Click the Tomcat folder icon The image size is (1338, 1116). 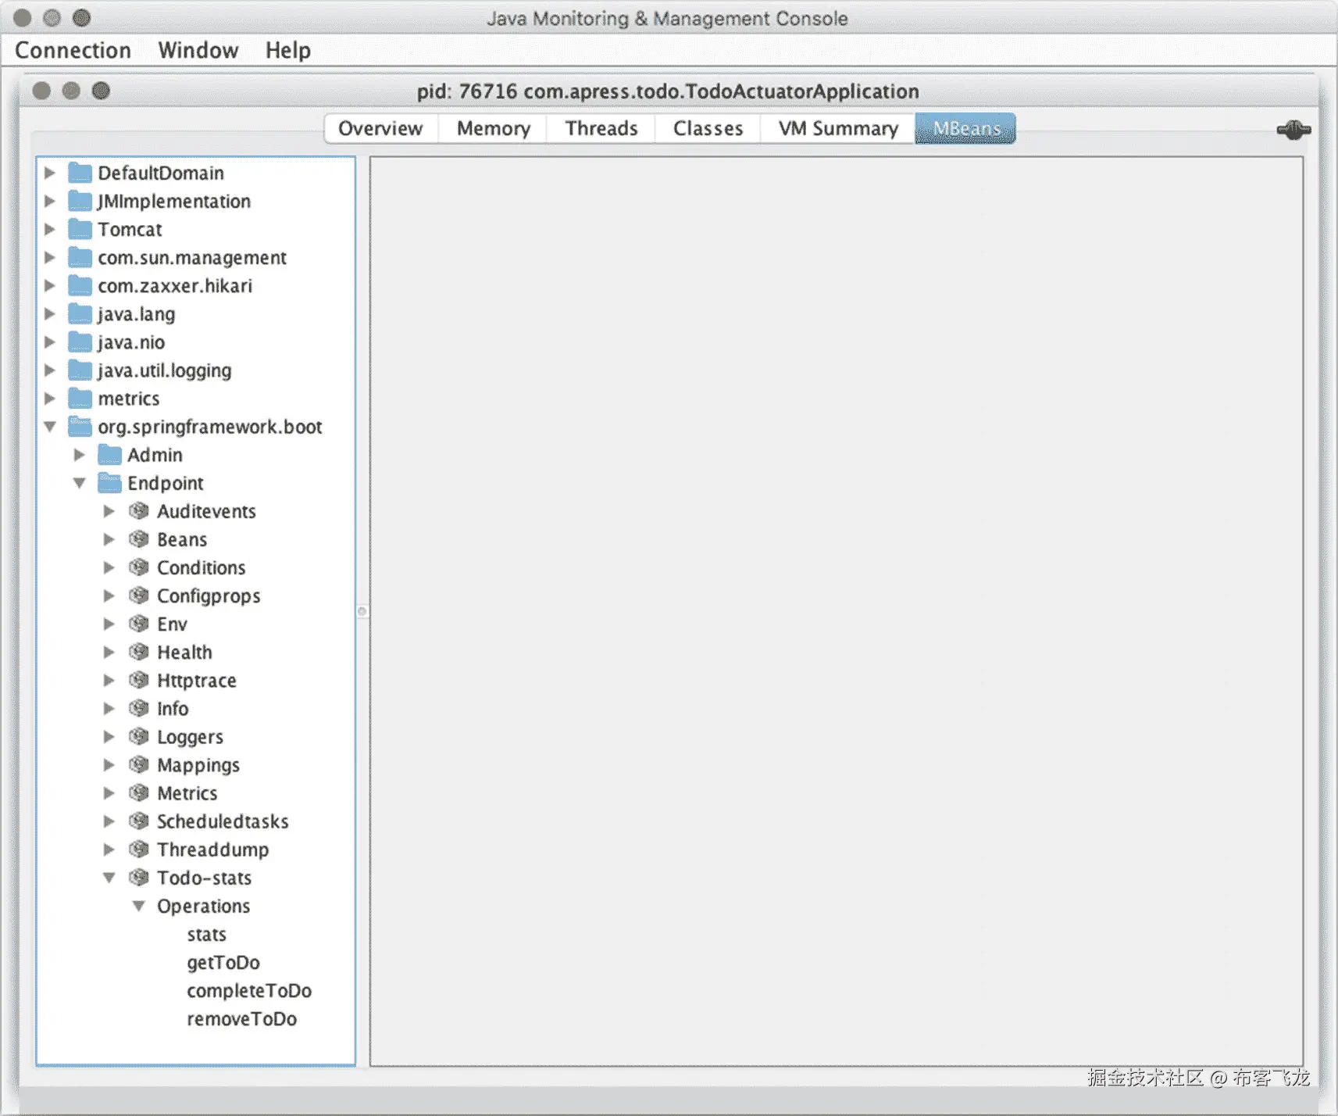pos(80,229)
